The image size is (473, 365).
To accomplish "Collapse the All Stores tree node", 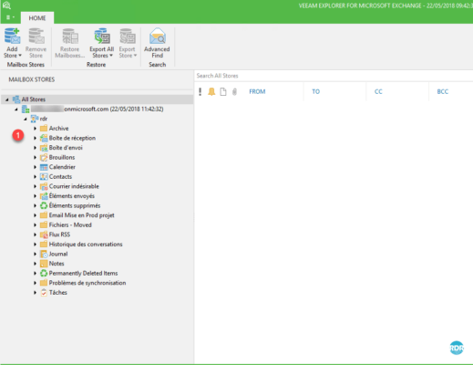I will (x=7, y=99).
